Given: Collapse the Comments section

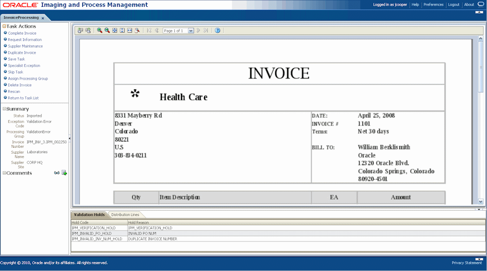Looking at the screenshot, I should pyautogui.click(x=5, y=173).
